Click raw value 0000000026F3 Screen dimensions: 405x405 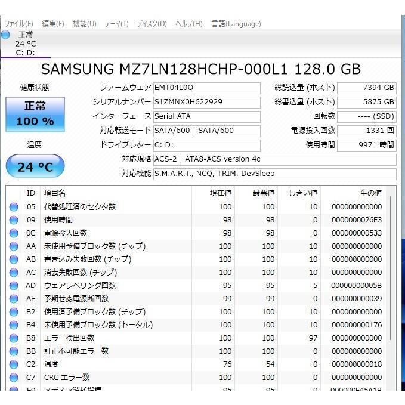point(357,220)
